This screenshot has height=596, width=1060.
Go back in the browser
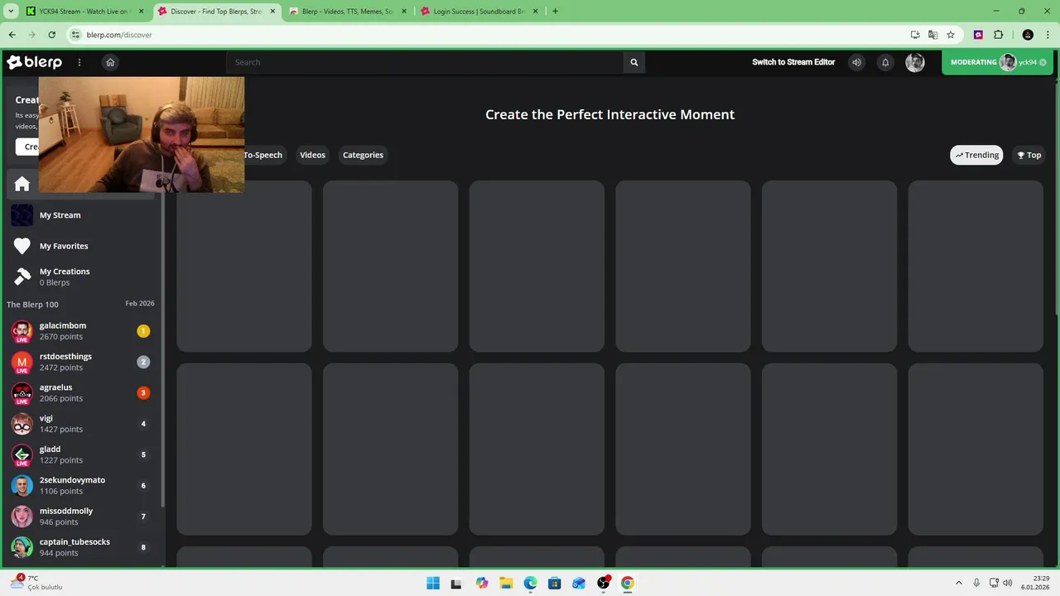click(12, 35)
